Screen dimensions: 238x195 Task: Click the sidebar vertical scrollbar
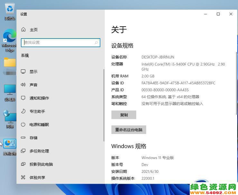(104, 105)
